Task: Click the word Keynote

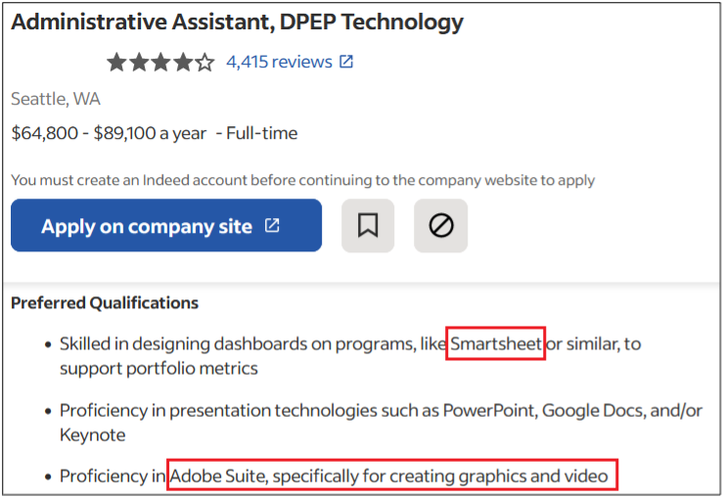Action: click(92, 435)
